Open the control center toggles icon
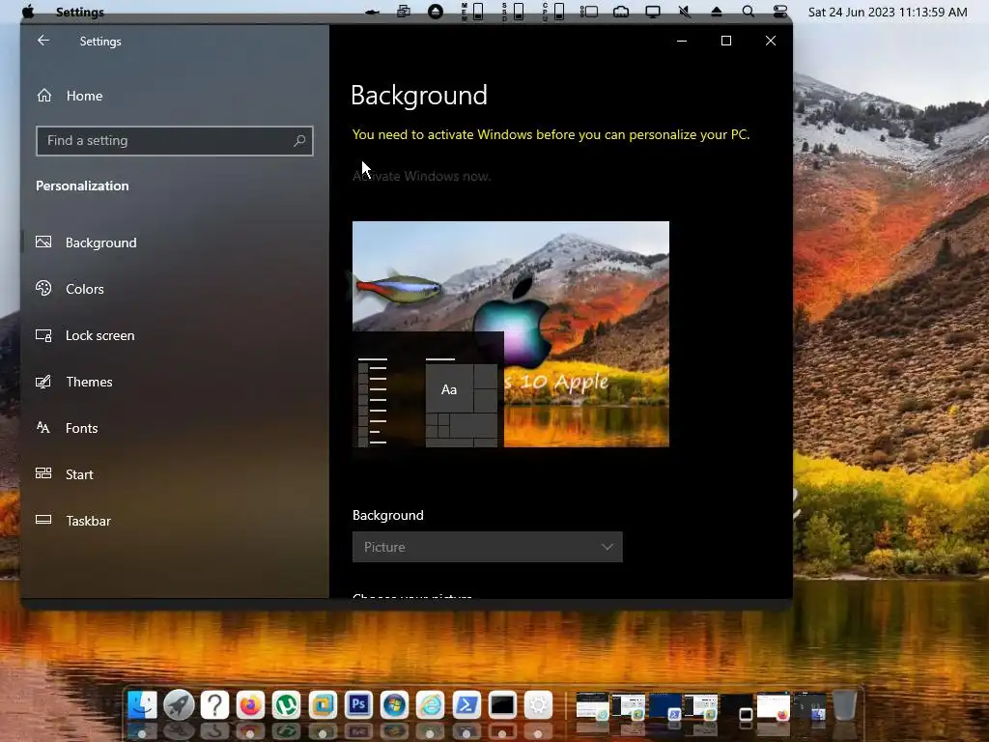Viewport: 989px width, 742px height. click(x=780, y=12)
